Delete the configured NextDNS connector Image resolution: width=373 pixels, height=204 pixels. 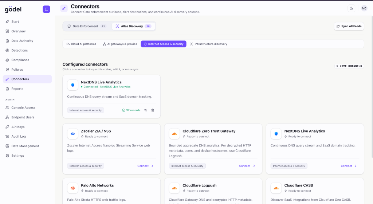click(x=153, y=110)
